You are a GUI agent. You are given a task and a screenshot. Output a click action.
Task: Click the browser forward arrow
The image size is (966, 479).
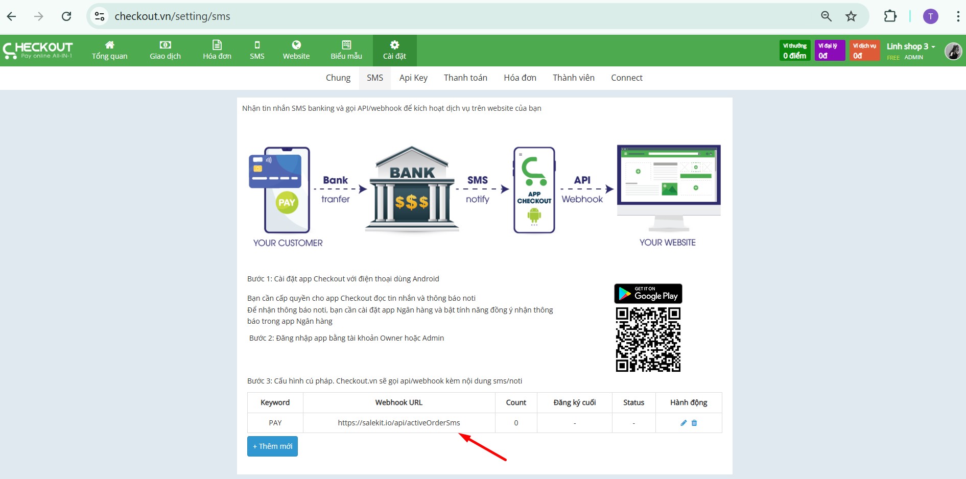[39, 16]
